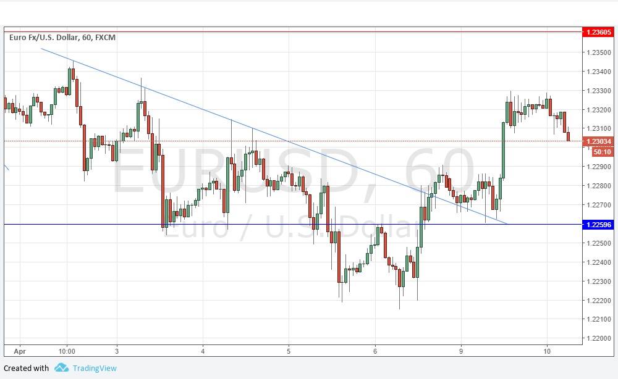The height and width of the screenshot is (379, 618).
Task: Click the Apr label on the time axis
Action: 20,351
